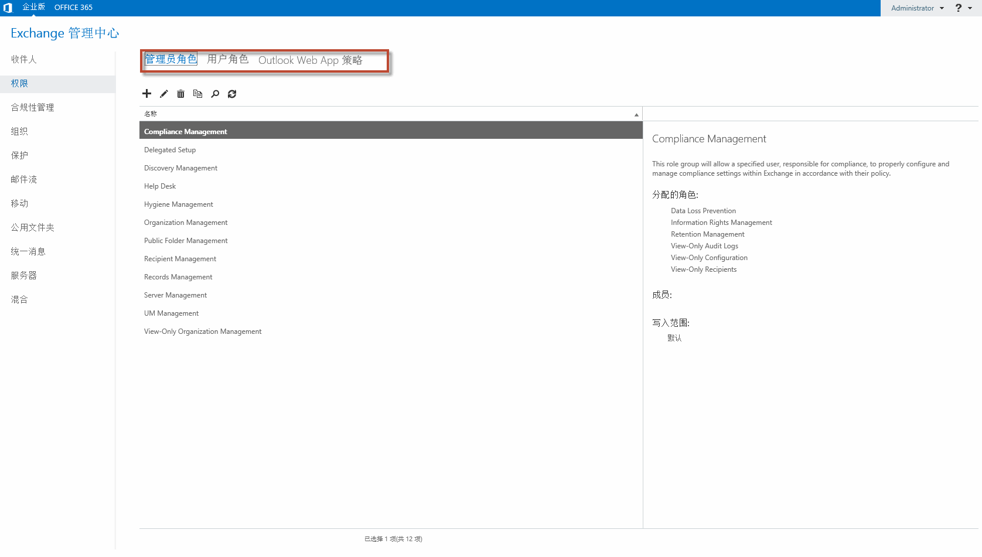982x557 pixels.
Task: Go to 收件人 in sidebar
Action: pyautogui.click(x=23, y=59)
